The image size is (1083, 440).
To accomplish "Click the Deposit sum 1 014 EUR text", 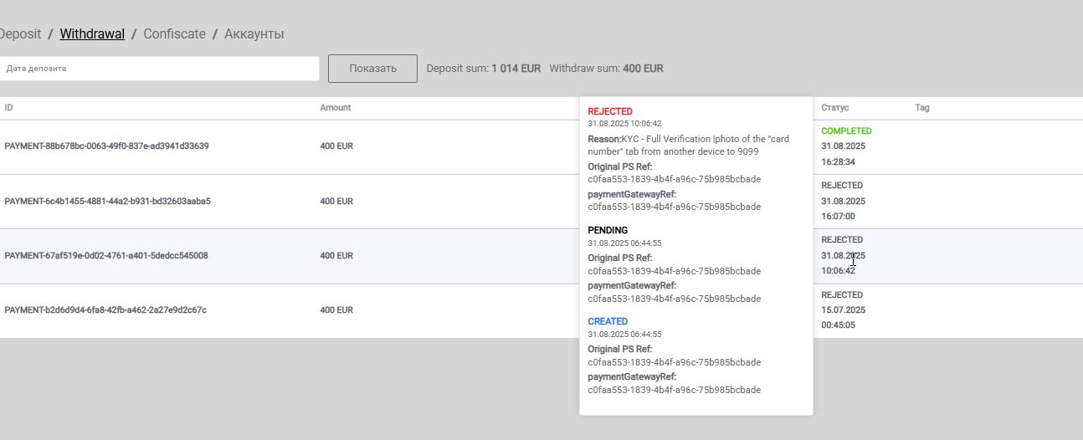I will point(484,69).
